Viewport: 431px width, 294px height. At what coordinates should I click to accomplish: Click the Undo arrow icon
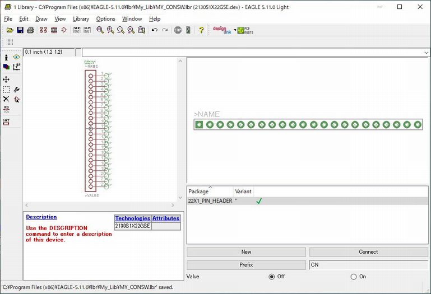tap(154, 30)
